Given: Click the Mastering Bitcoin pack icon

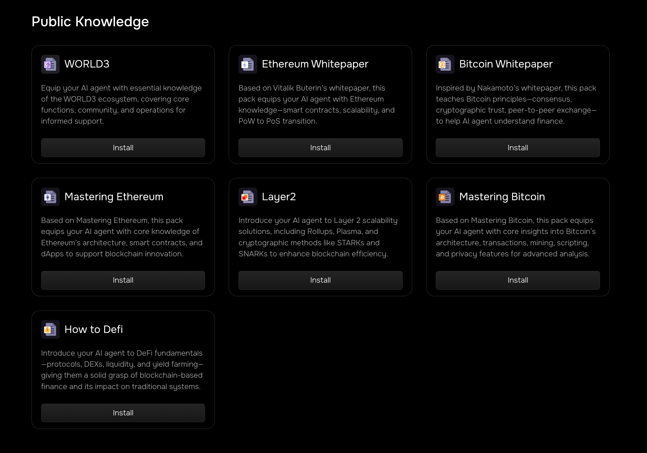Looking at the screenshot, I should point(445,197).
